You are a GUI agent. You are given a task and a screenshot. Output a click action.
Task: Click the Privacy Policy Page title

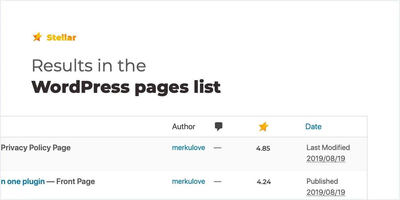point(36,148)
